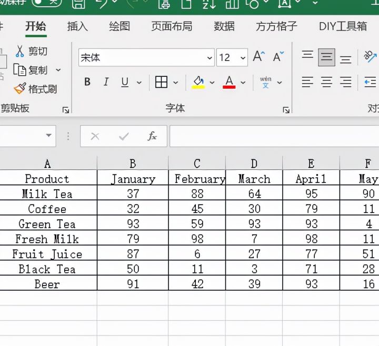This screenshot has height=346, width=379.
Task: Open the font name dropdown
Action: click(210, 58)
